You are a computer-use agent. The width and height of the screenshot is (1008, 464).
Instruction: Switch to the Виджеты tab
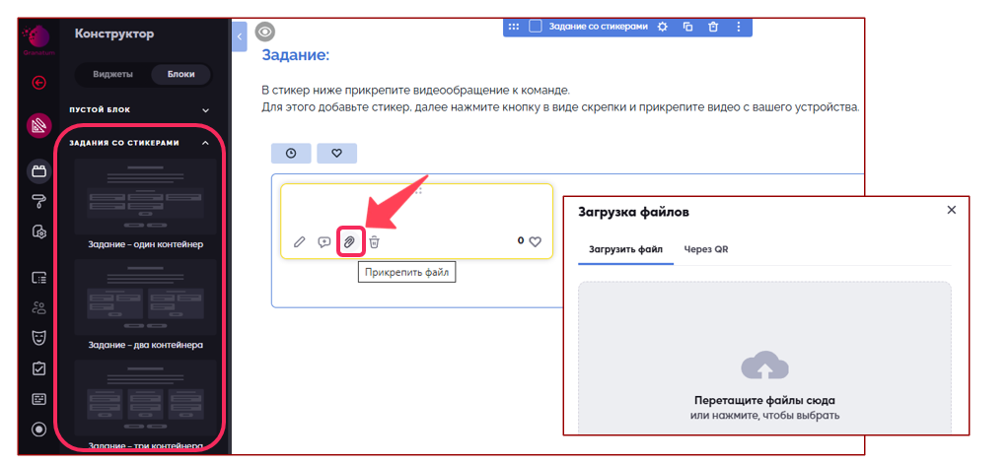point(113,74)
